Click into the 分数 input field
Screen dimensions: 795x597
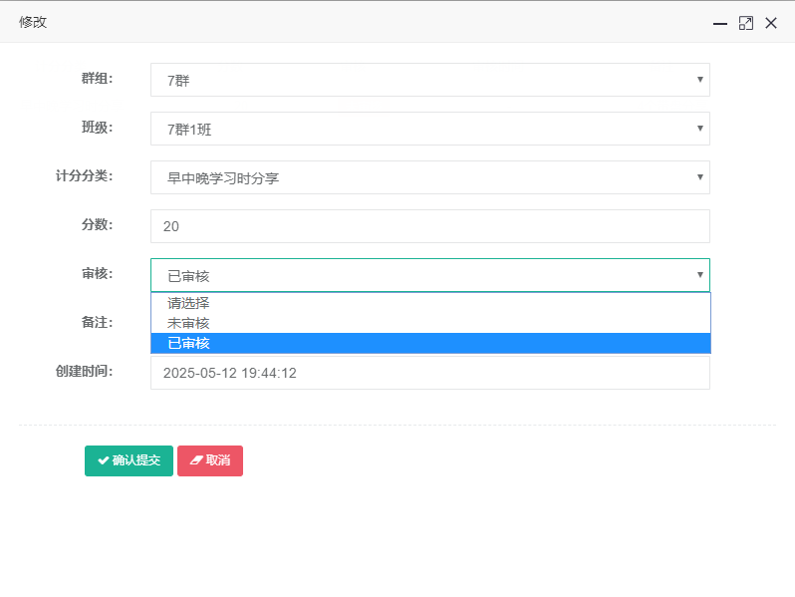(429, 226)
